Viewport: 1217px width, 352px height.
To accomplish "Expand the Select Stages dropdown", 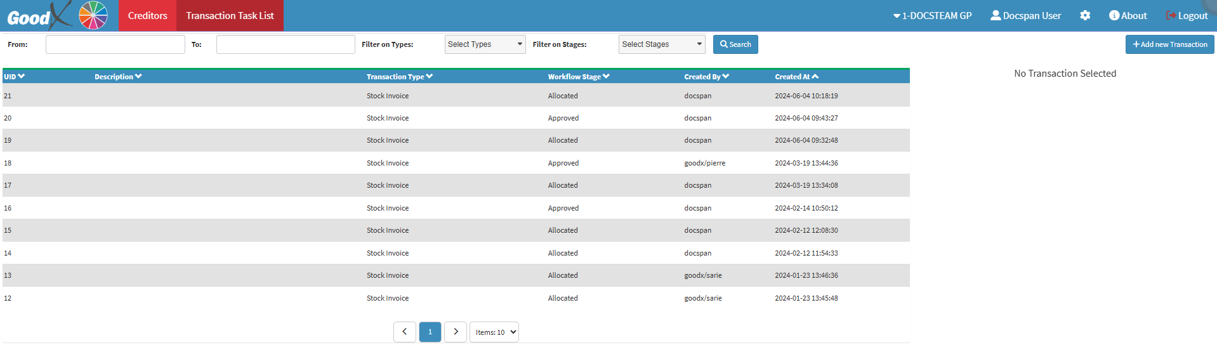I will coord(662,44).
